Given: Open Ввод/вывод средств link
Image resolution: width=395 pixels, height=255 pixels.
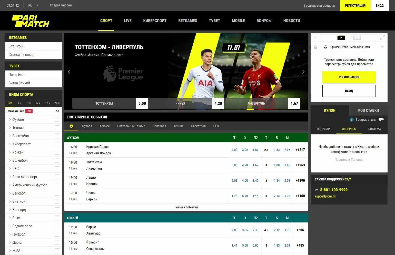Looking at the screenshot, I should pos(319,5).
